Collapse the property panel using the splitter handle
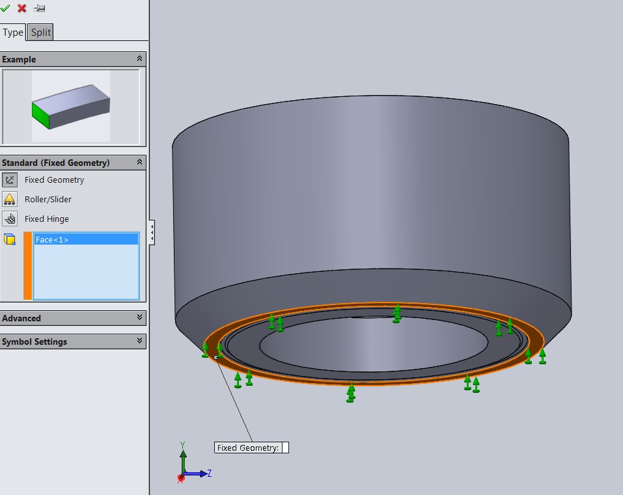The width and height of the screenshot is (623, 495). pos(152,232)
